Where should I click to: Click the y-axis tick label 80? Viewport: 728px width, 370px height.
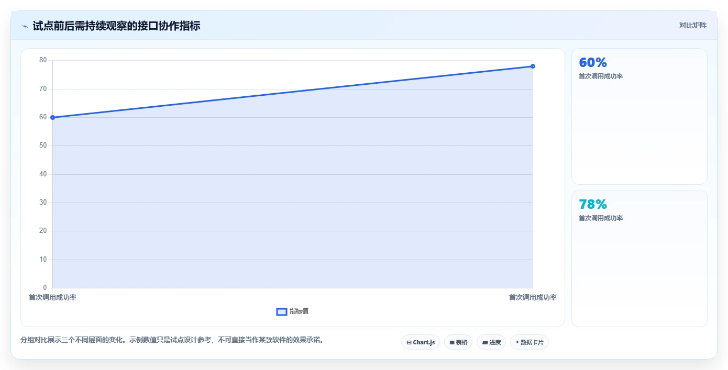(x=43, y=60)
